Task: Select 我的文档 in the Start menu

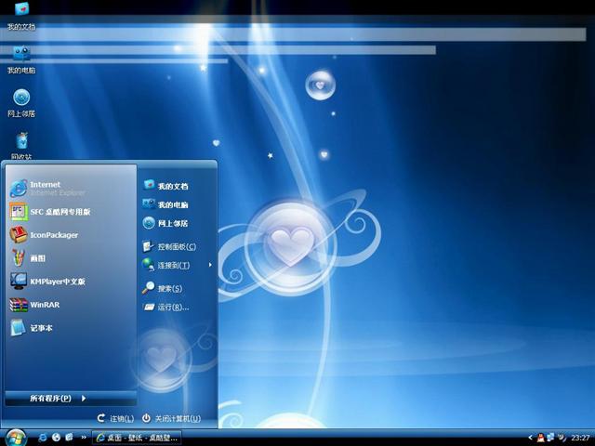Action: click(172, 186)
